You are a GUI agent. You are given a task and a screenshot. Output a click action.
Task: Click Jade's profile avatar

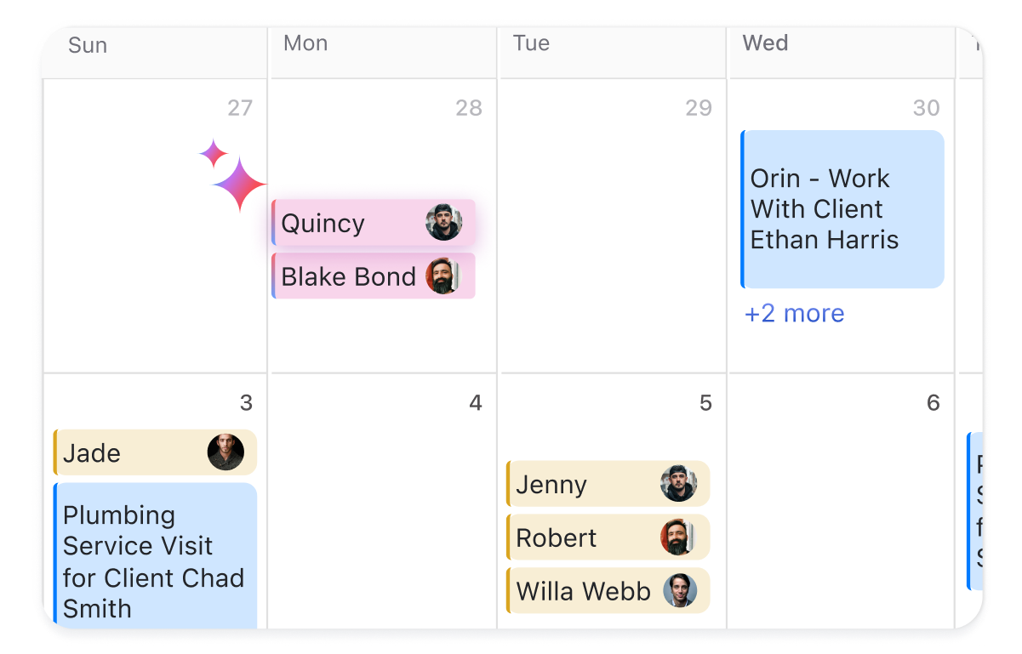click(x=226, y=452)
